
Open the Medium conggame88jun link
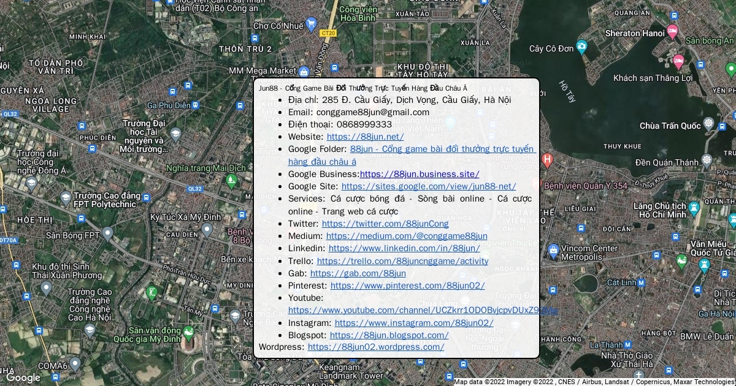[407, 236]
